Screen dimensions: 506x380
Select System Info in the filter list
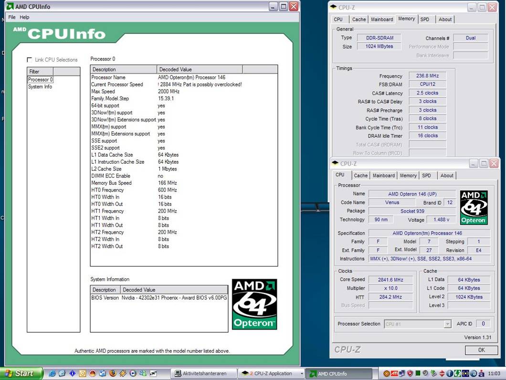(40, 86)
